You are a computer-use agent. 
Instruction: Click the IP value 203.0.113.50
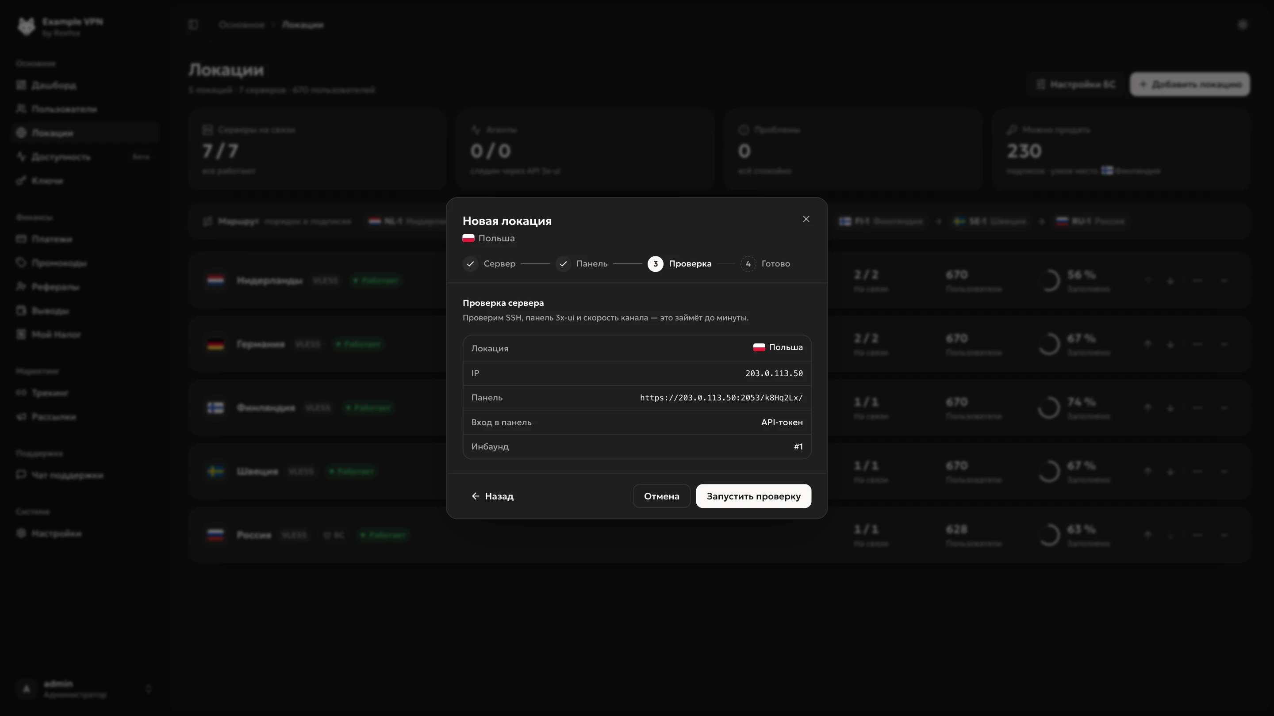774,373
